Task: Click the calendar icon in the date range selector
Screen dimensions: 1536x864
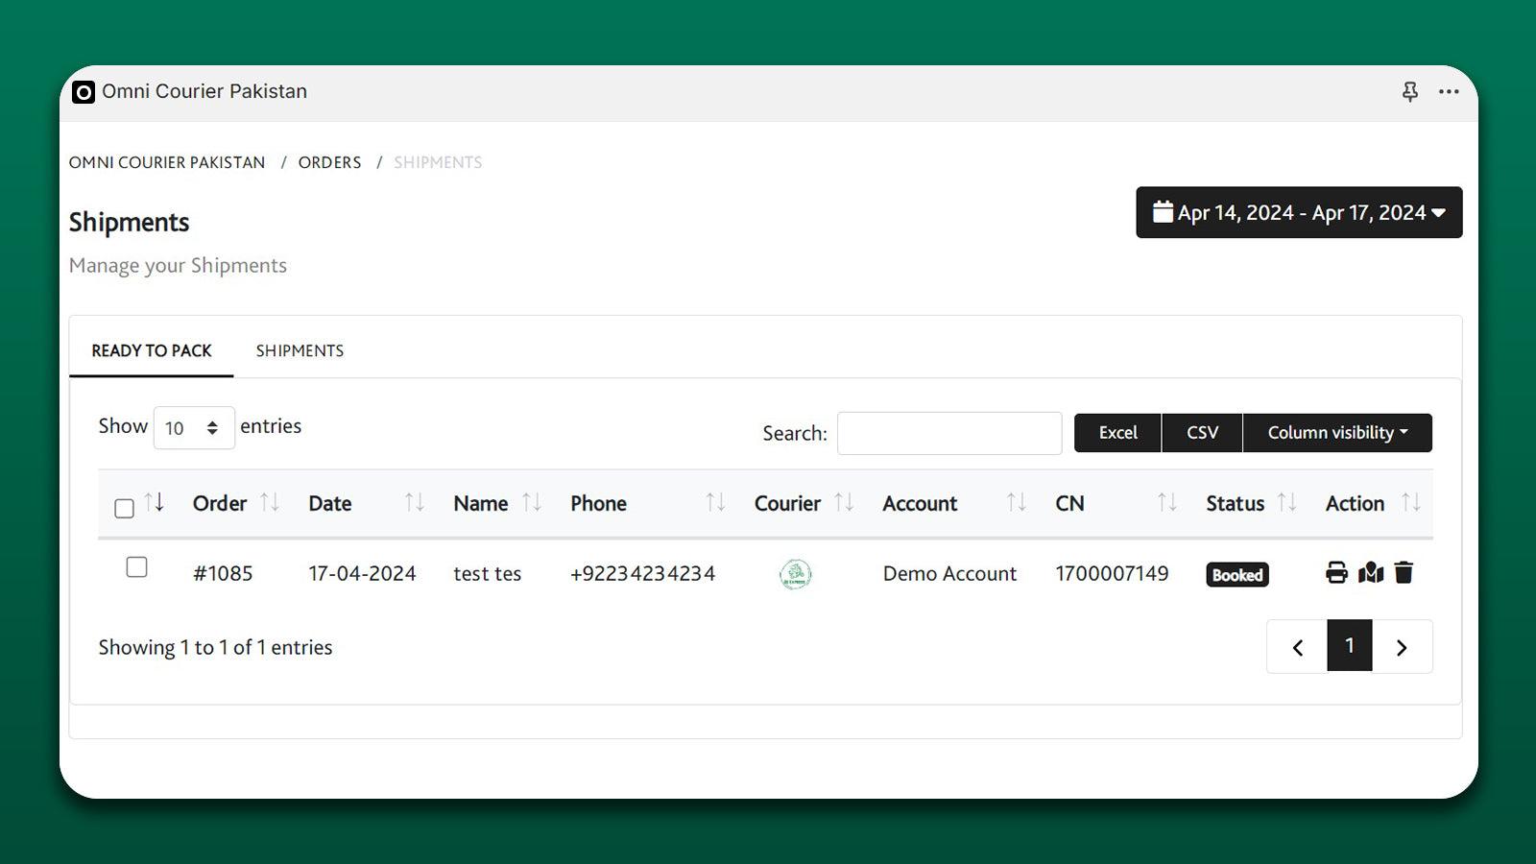Action: point(1163,212)
